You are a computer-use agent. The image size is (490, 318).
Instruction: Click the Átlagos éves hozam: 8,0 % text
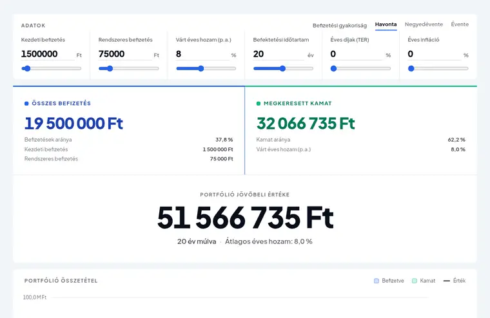pyautogui.click(x=269, y=241)
